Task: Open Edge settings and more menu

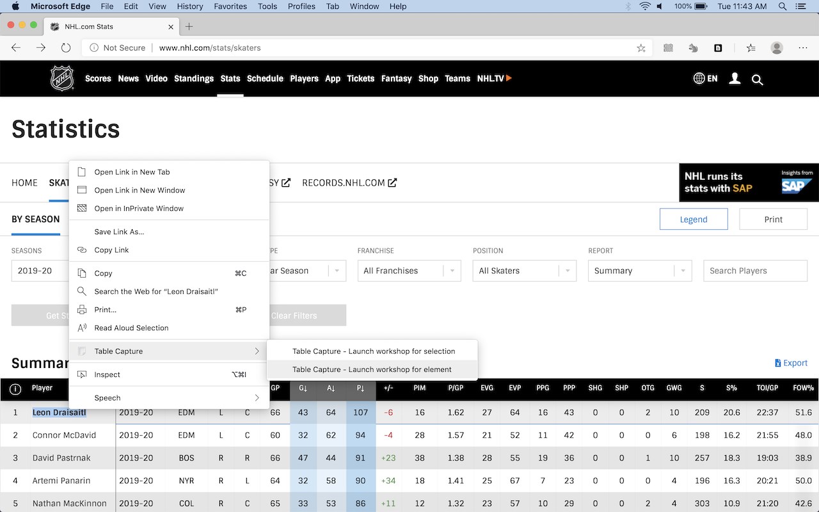Action: 803,48
